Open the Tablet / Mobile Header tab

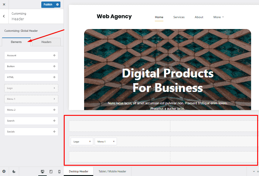pos(112,171)
